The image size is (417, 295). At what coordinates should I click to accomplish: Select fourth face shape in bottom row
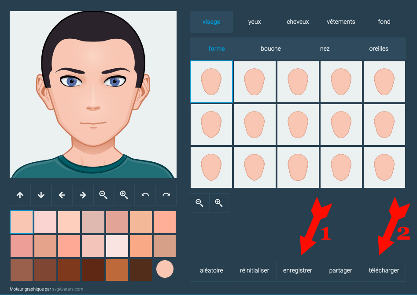point(341,167)
